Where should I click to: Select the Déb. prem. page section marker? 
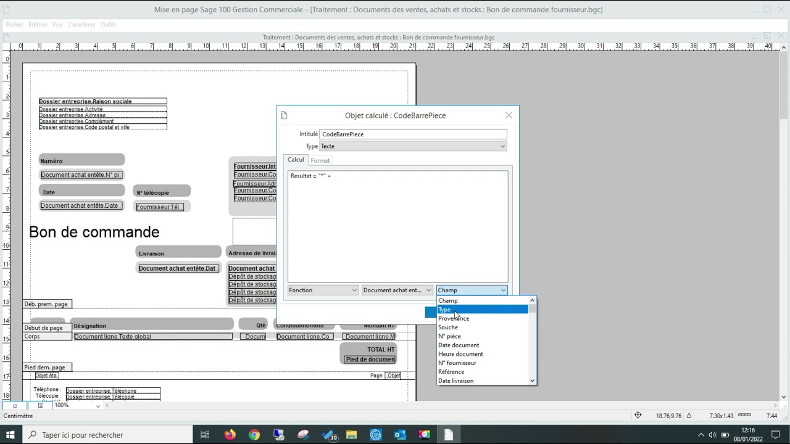coord(47,304)
